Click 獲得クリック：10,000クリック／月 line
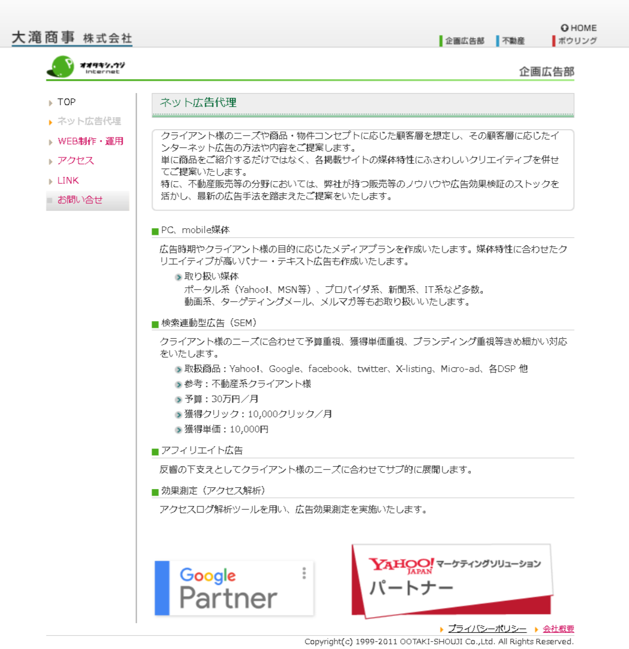 tap(258, 414)
